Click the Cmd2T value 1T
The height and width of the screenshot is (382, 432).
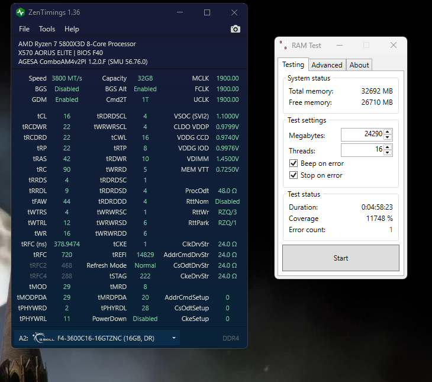point(145,99)
